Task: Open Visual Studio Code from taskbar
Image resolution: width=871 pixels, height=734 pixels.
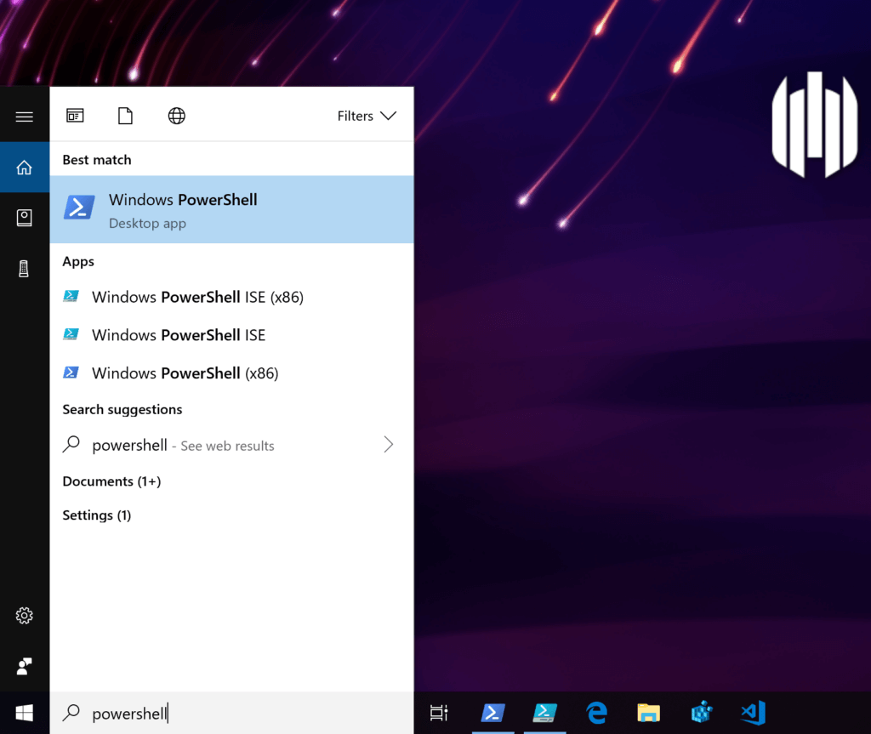Action: pos(753,713)
